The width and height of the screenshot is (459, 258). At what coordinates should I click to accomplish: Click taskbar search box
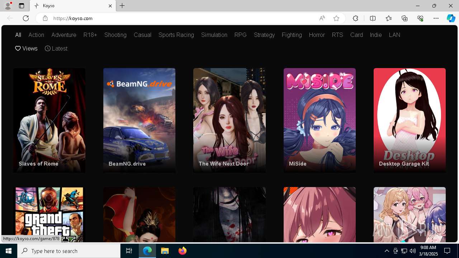point(69,251)
